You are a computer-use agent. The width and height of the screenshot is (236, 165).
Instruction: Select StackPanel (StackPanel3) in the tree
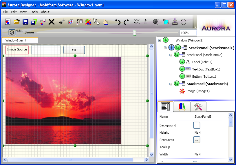click(x=207, y=84)
